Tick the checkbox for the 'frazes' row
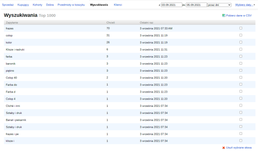 click(241, 28)
